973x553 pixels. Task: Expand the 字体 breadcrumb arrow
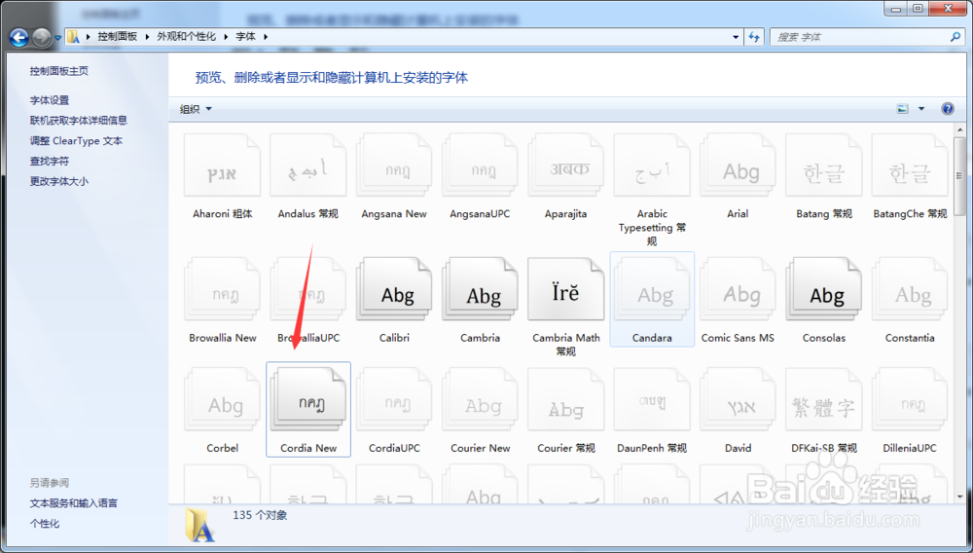point(266,37)
